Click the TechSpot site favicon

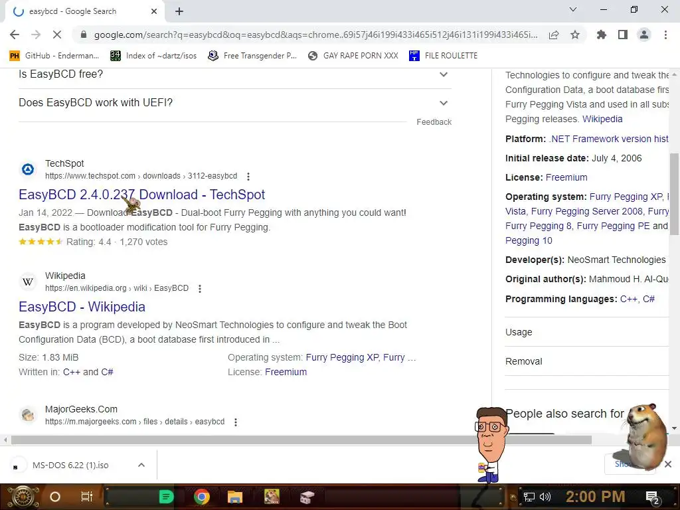coord(28,169)
